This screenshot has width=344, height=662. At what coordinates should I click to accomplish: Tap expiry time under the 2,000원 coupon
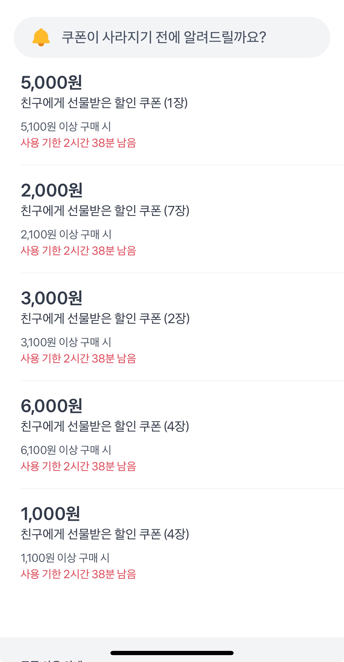[78, 251]
